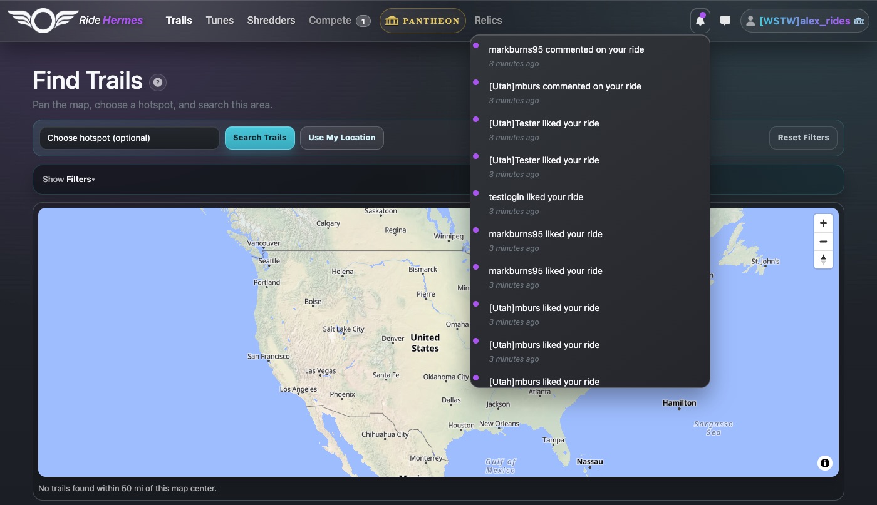
Task: Click the Ride Hermes winged logo
Action: pos(42,21)
